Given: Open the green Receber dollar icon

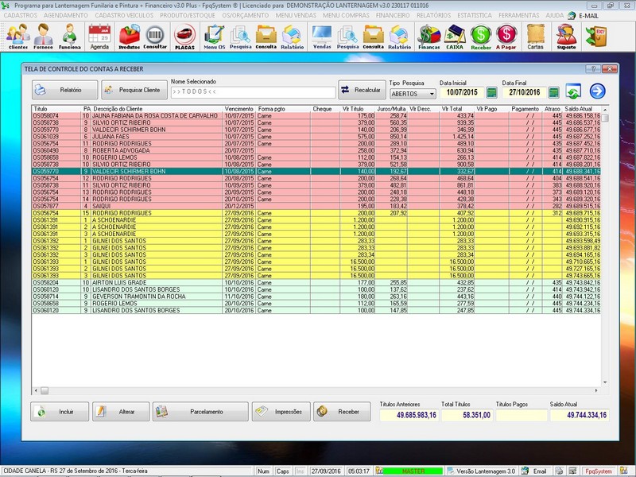Looking at the screenshot, I should point(481,36).
